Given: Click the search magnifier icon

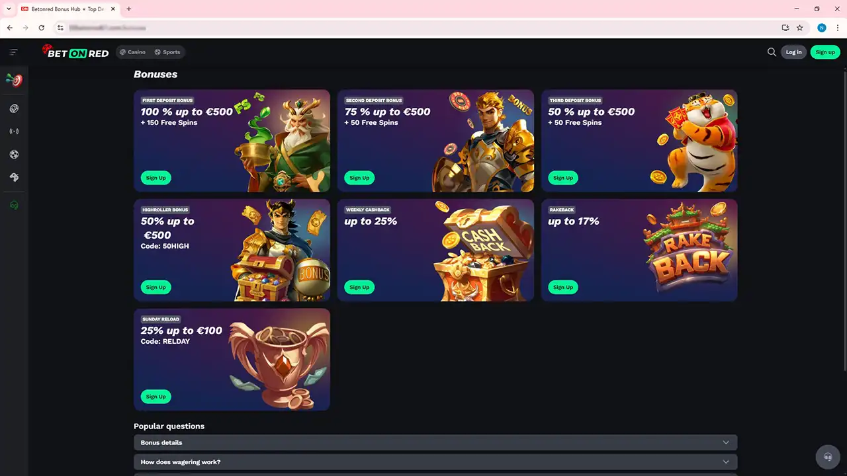Looking at the screenshot, I should click(x=772, y=52).
